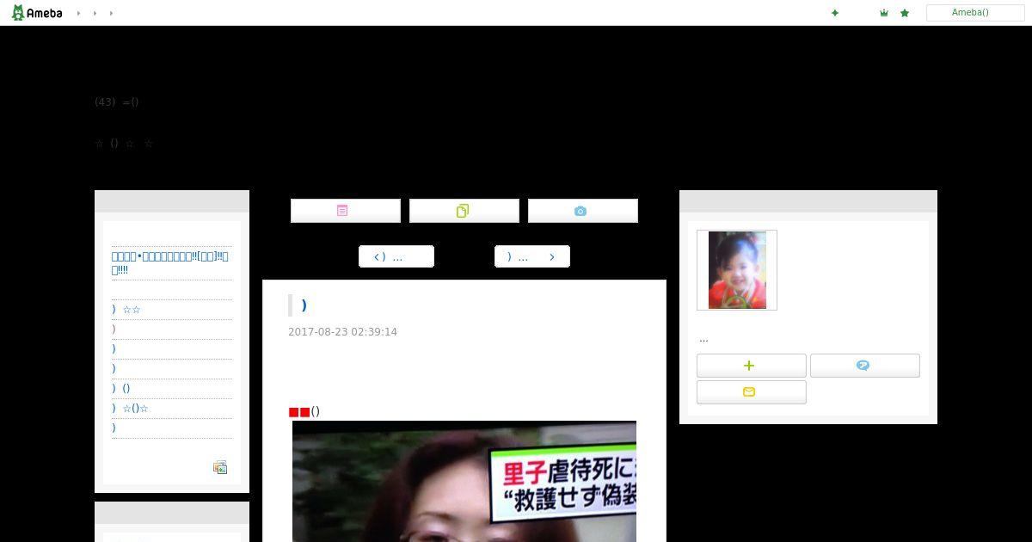
Task: Open the Ameba() login button
Action: click(975, 13)
